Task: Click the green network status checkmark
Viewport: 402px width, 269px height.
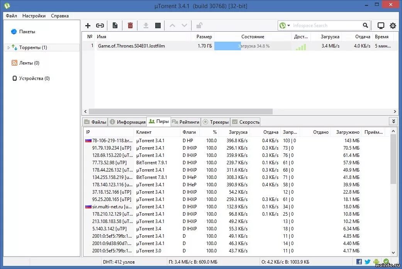Action: 386,262
